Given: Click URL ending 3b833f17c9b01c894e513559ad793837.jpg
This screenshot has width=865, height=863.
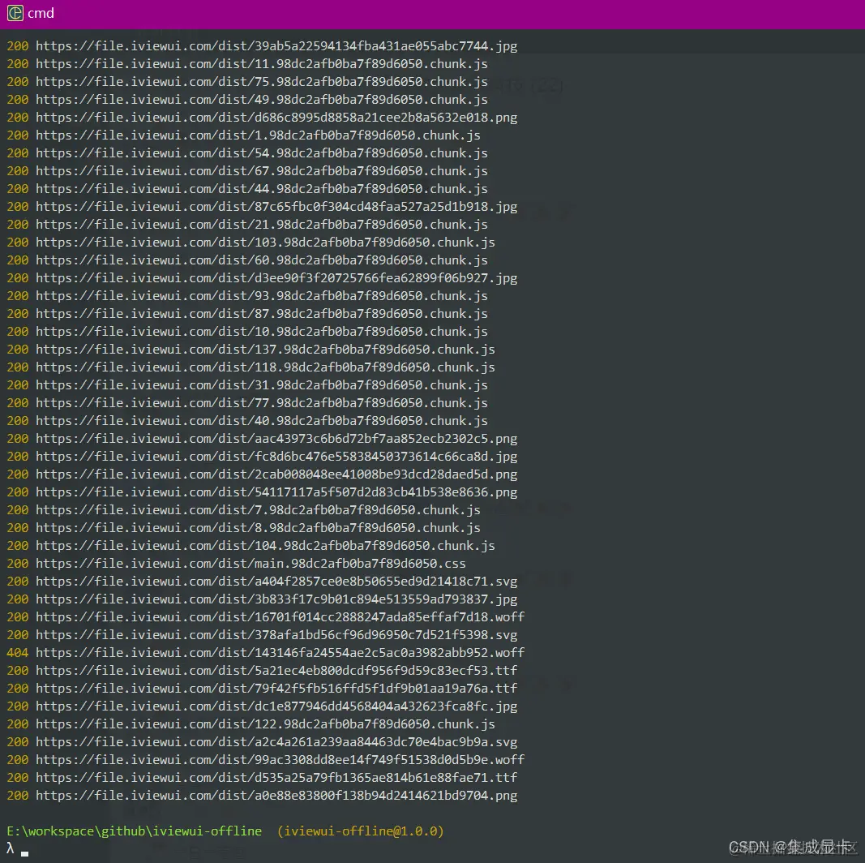Looking at the screenshot, I should click(x=276, y=599).
